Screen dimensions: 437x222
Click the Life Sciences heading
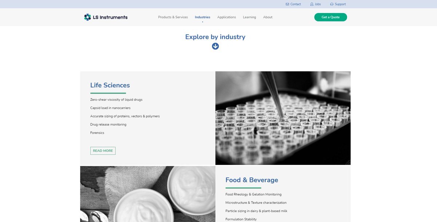(x=110, y=85)
